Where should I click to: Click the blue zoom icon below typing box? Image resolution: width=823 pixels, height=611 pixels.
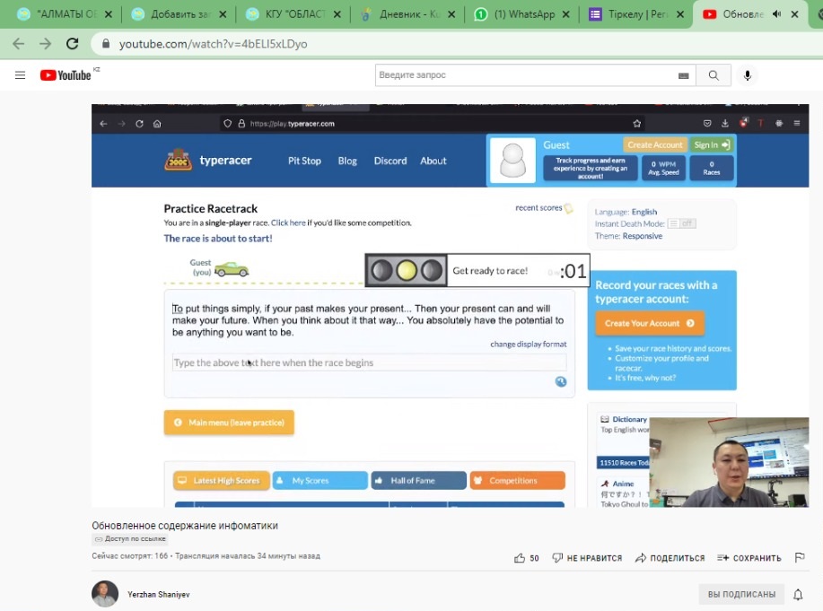pos(561,381)
